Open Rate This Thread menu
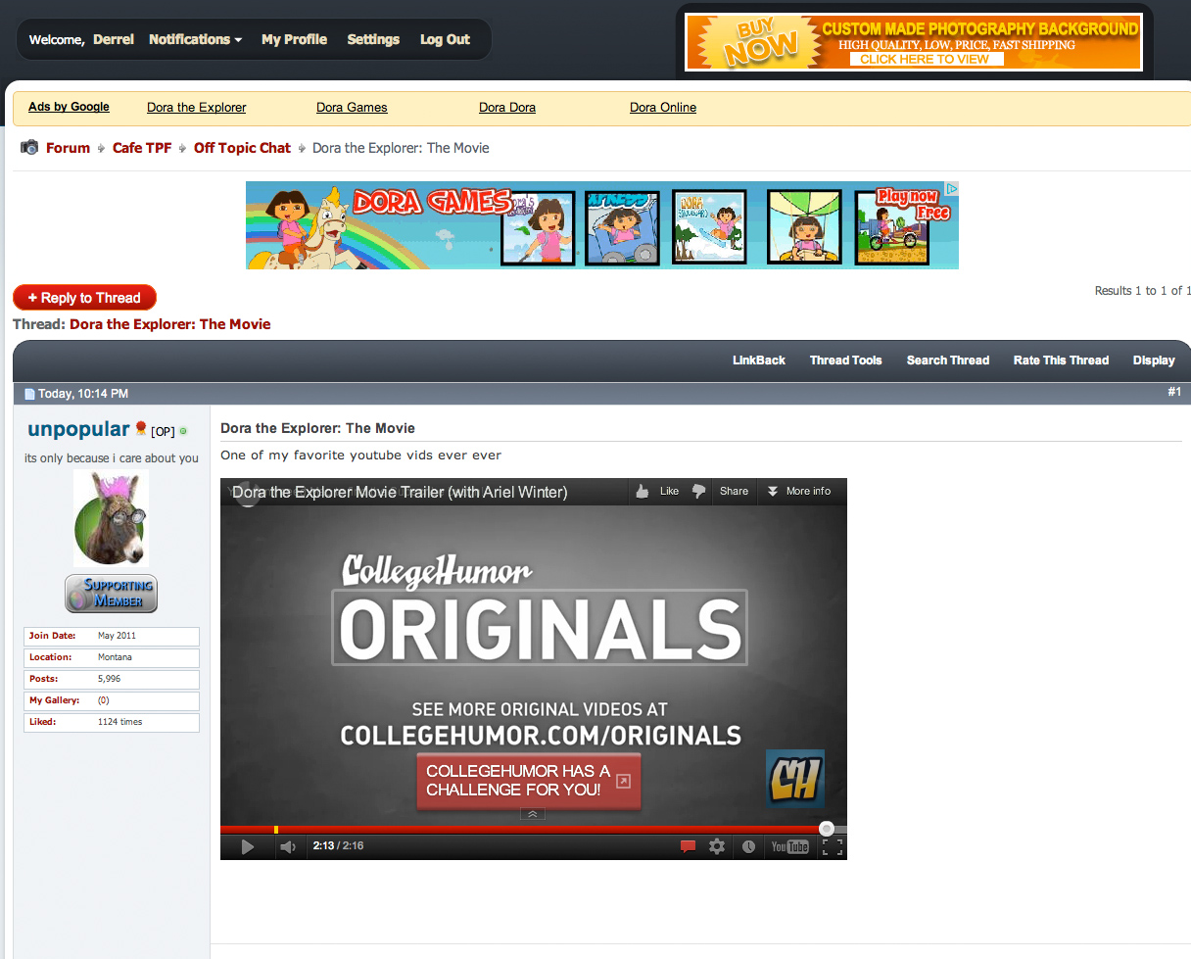Viewport: 1191px width, 959px height. point(1061,360)
